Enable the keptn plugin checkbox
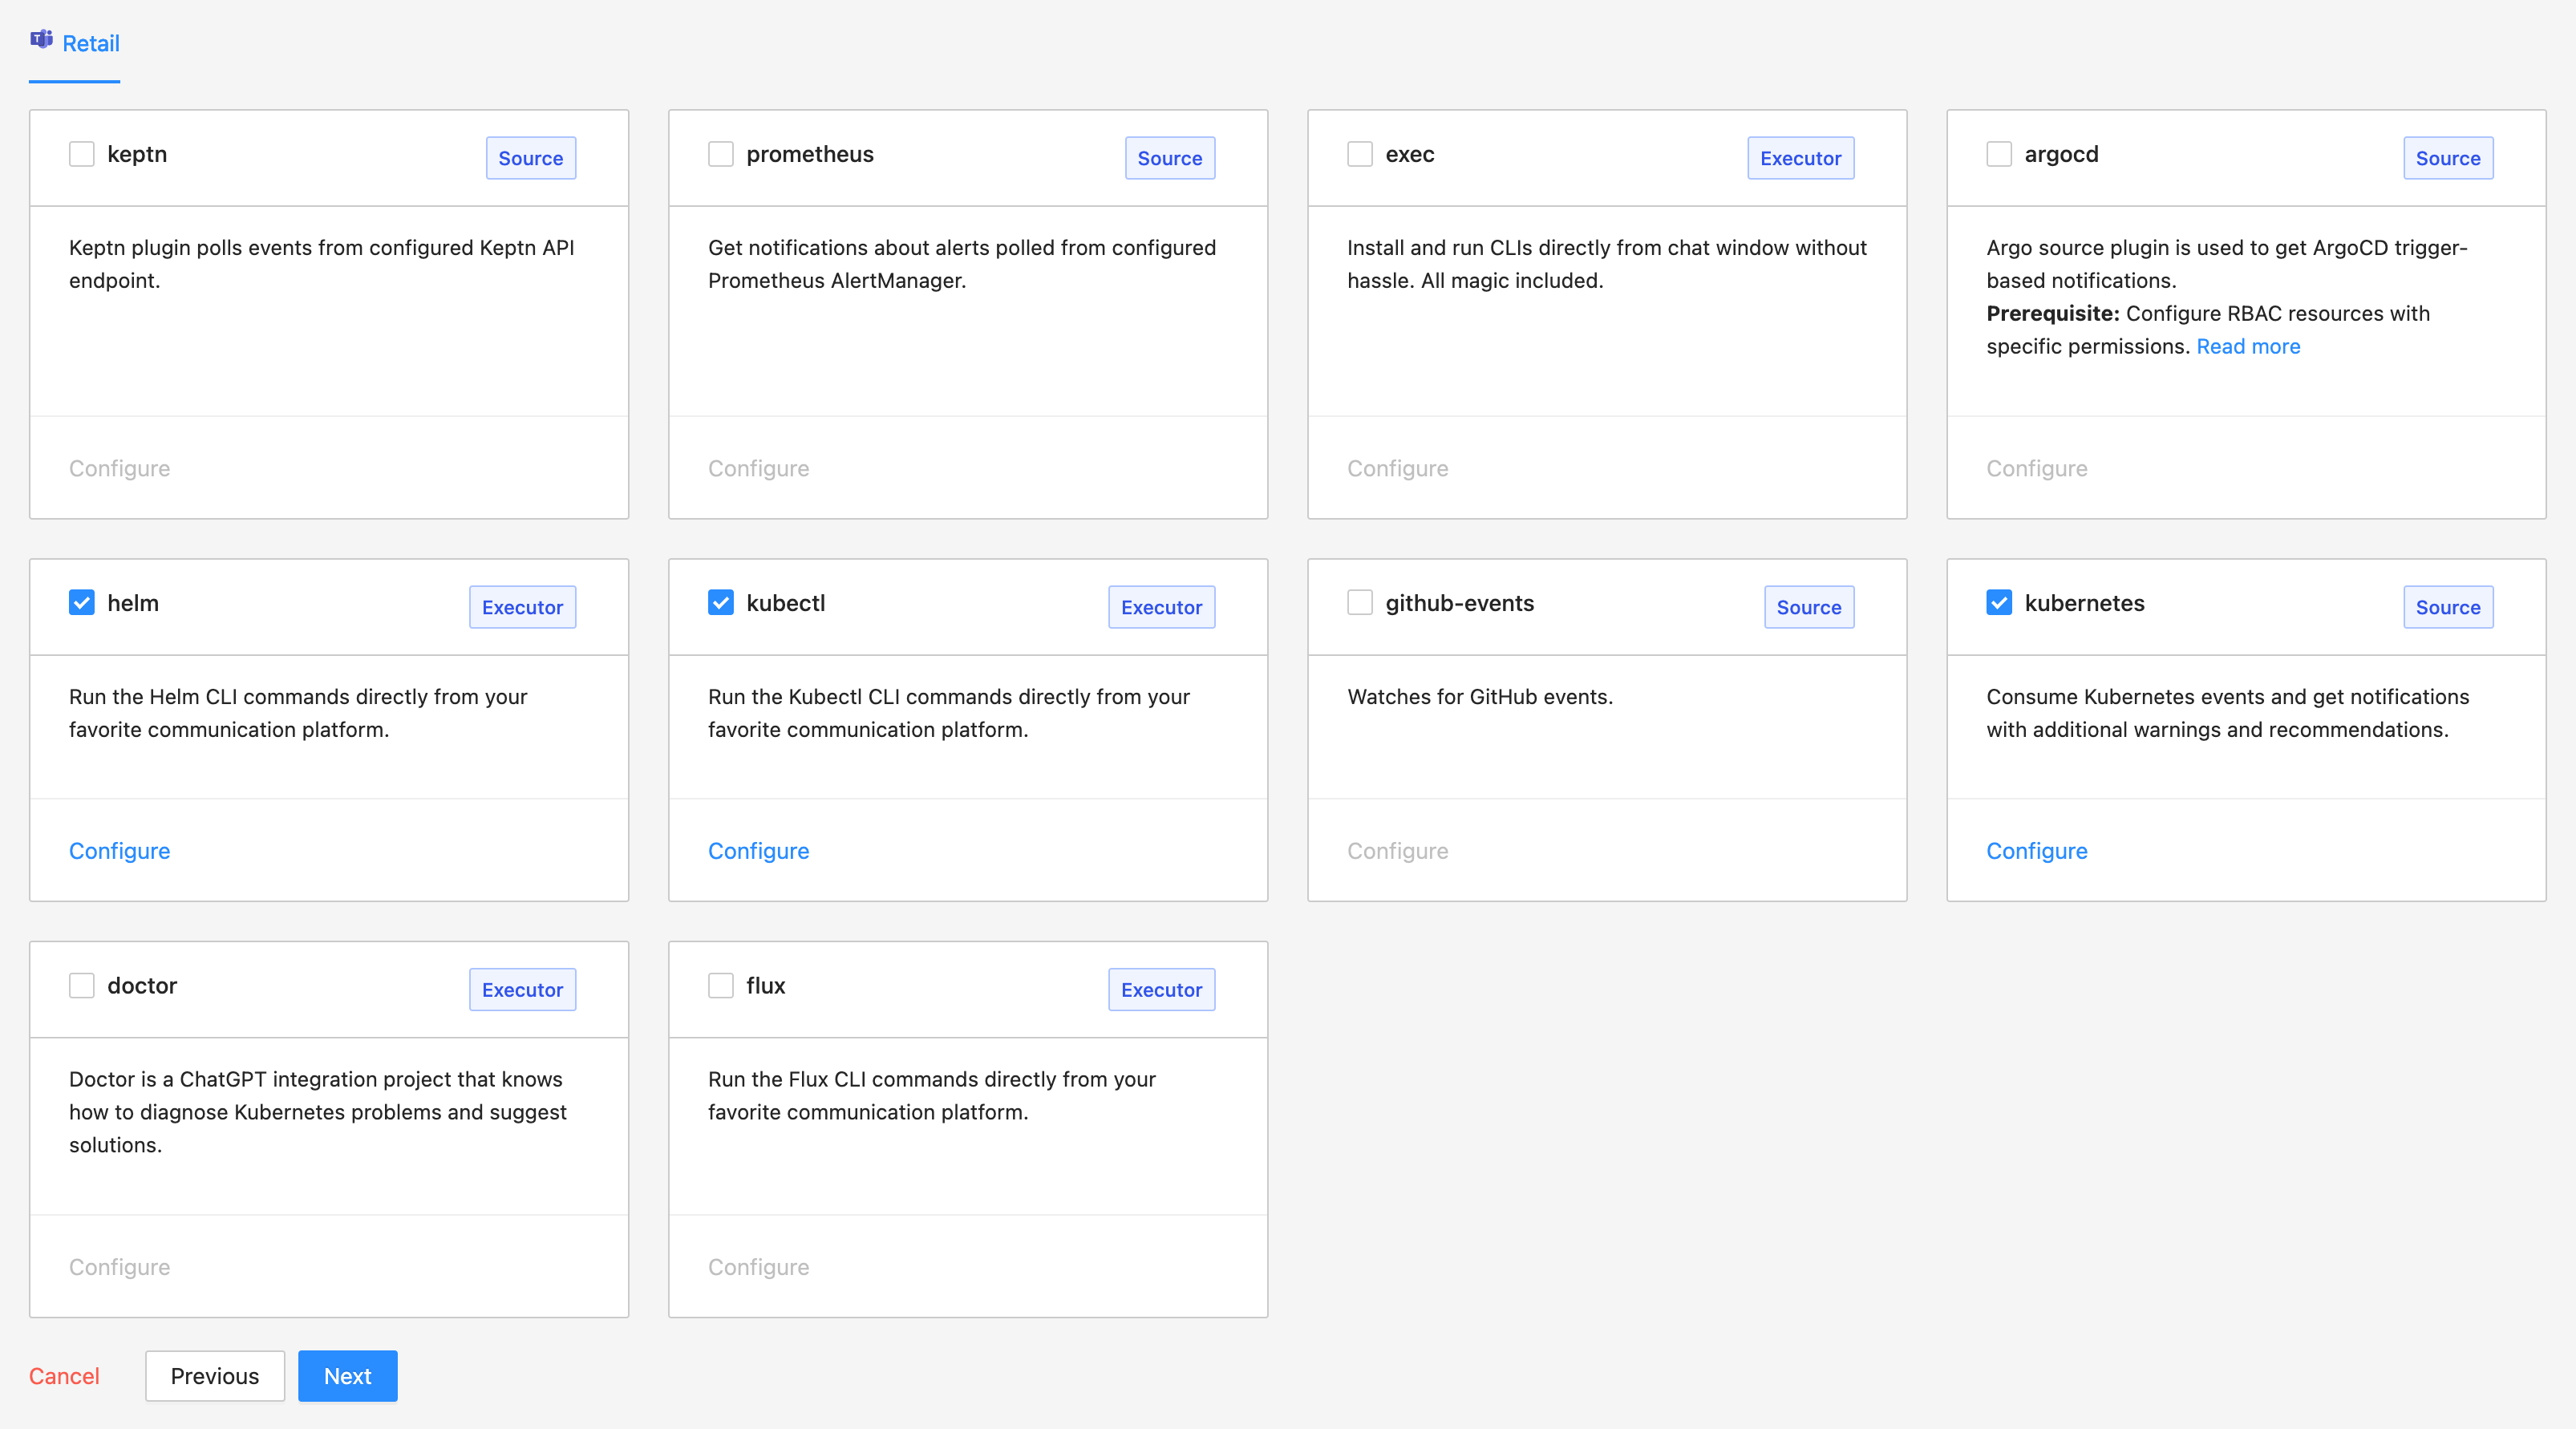Image resolution: width=2576 pixels, height=1429 pixels. [x=82, y=154]
